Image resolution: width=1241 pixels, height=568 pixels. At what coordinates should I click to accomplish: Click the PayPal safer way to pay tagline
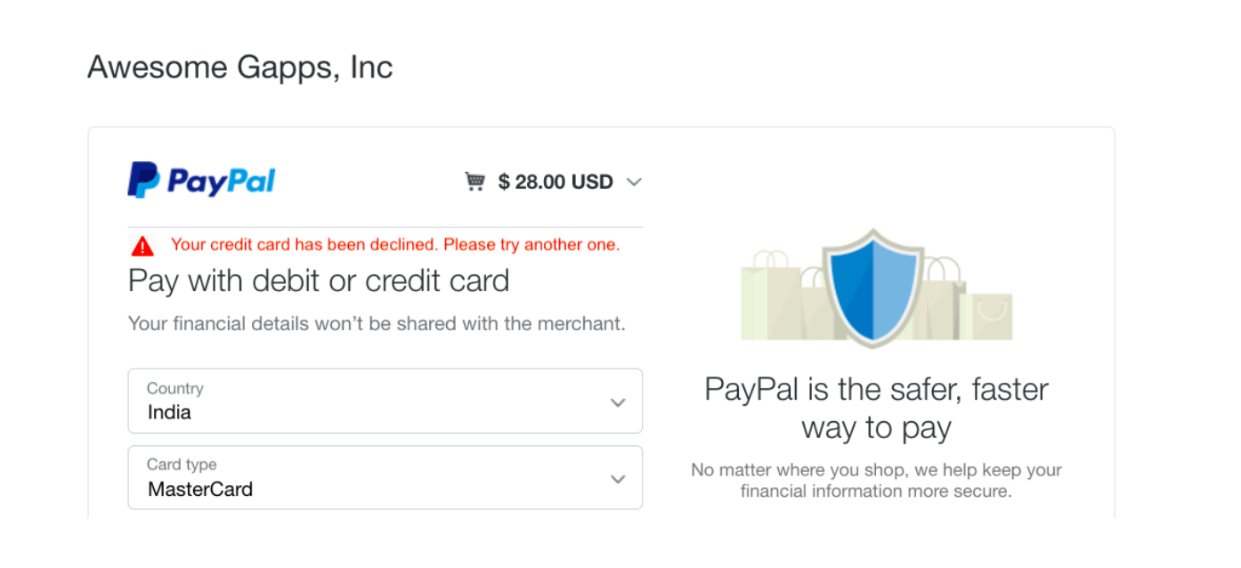click(x=876, y=406)
